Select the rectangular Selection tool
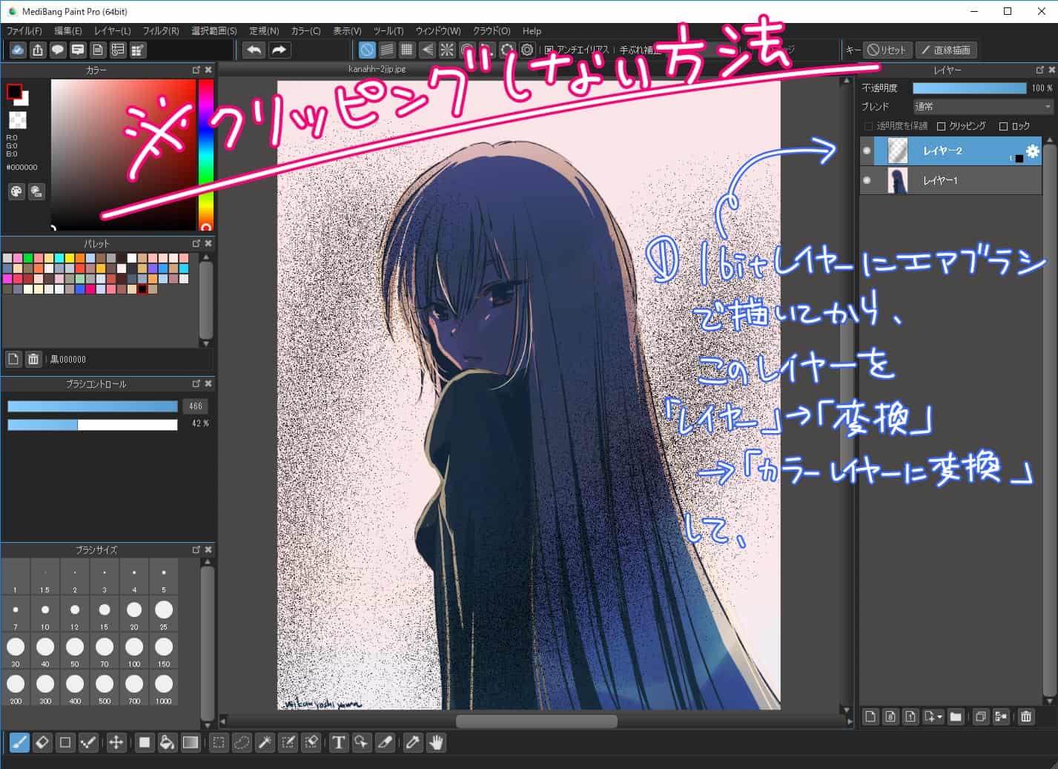This screenshot has height=769, width=1058. pos(219,742)
